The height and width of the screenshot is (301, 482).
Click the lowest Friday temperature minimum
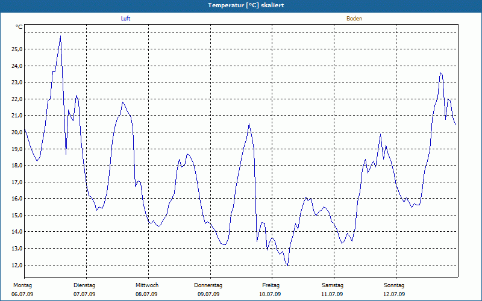point(287,265)
